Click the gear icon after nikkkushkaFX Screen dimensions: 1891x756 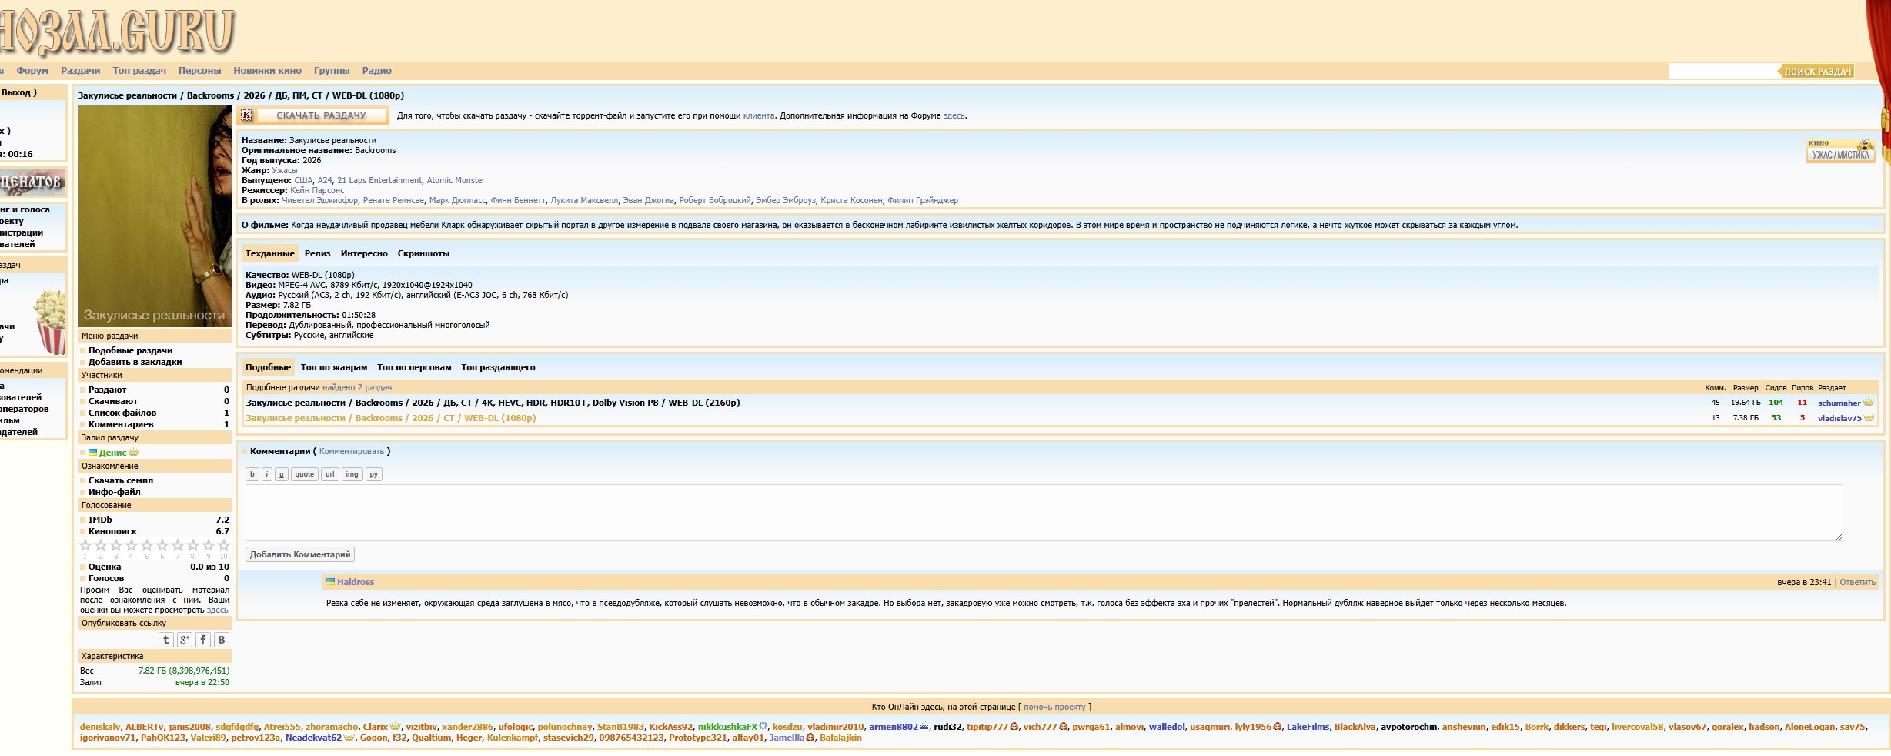tap(763, 727)
